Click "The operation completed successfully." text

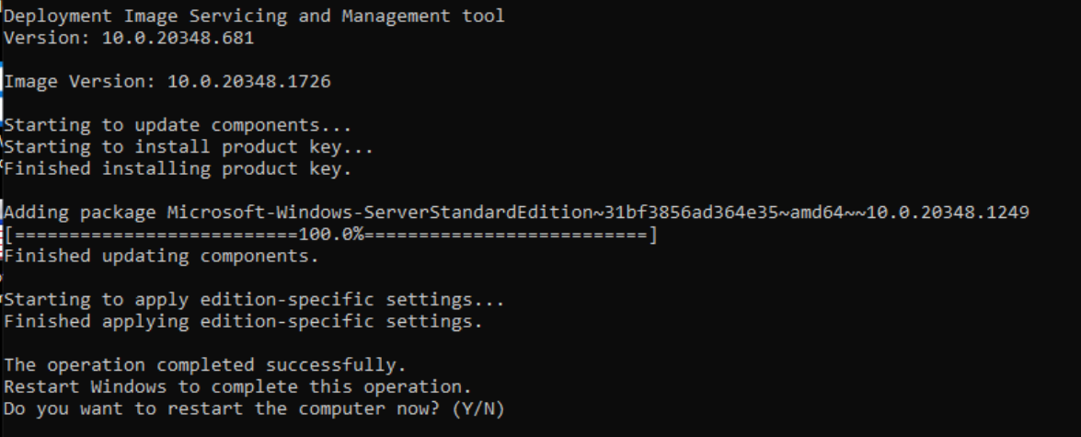coord(205,365)
